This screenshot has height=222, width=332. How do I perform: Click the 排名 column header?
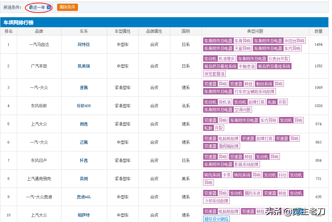pyautogui.click(x=9, y=31)
